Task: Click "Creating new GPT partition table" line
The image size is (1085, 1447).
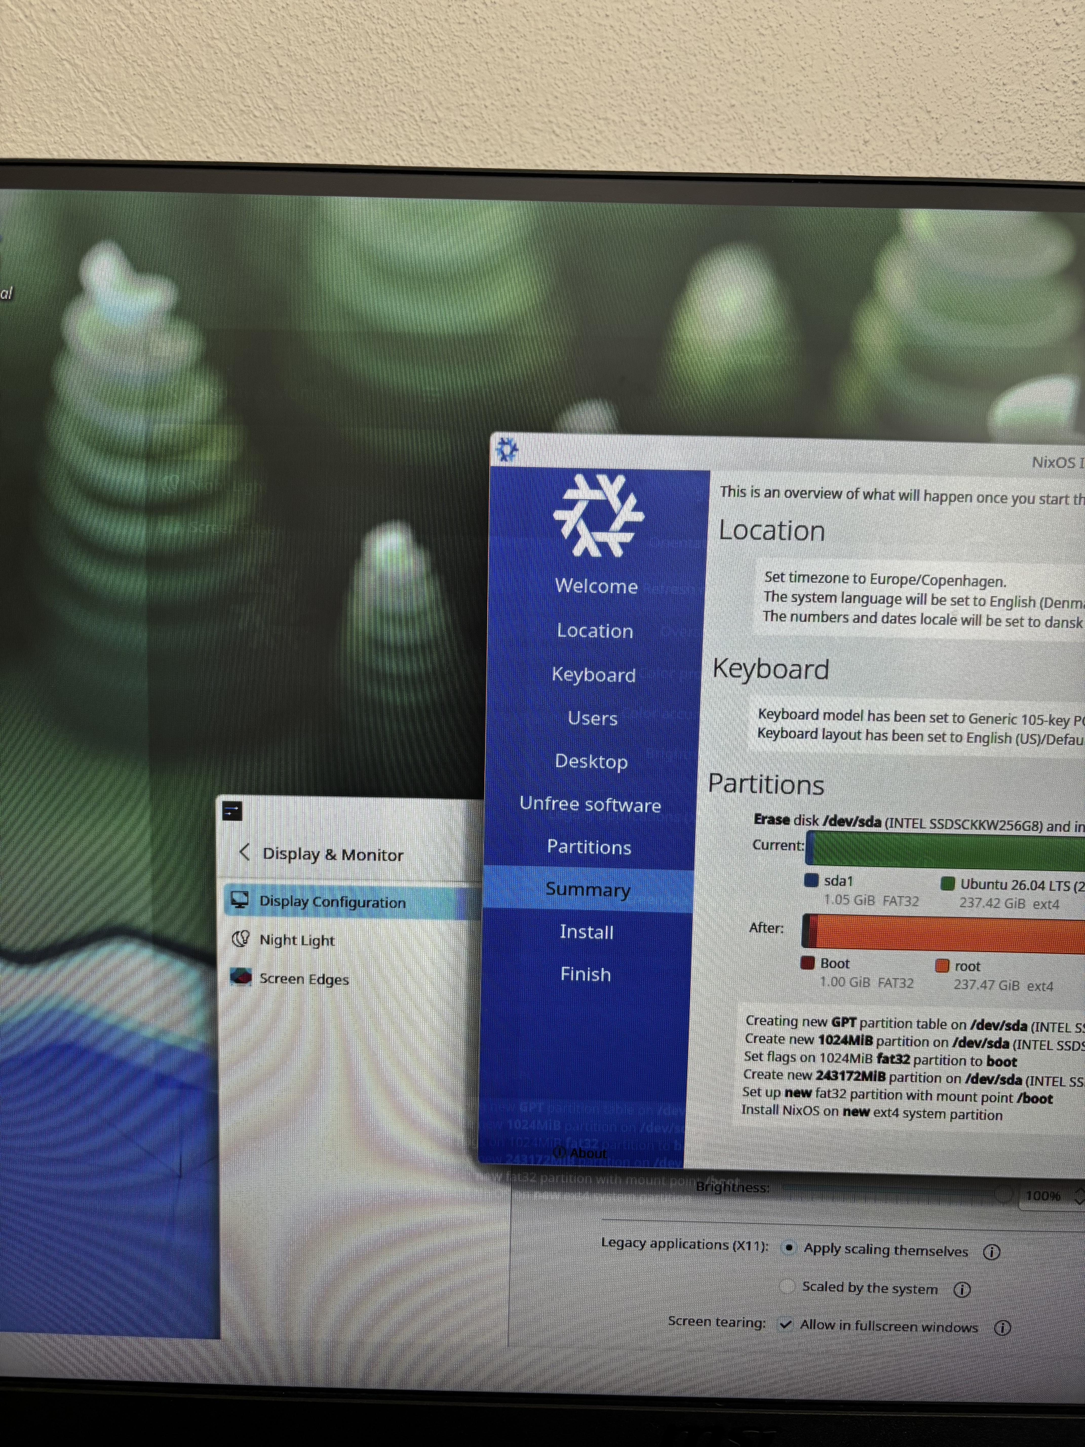Action: pos(915,1024)
